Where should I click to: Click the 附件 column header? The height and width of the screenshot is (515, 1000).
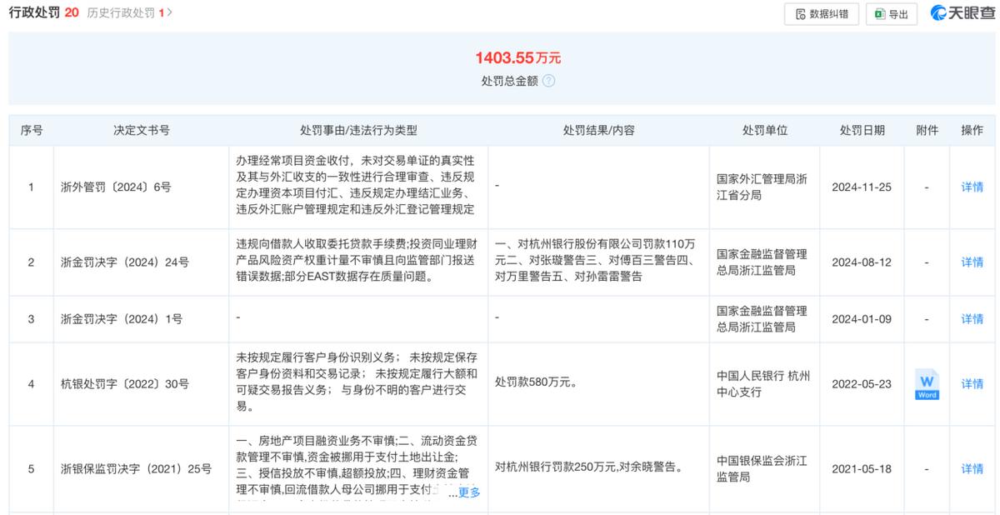click(927, 131)
